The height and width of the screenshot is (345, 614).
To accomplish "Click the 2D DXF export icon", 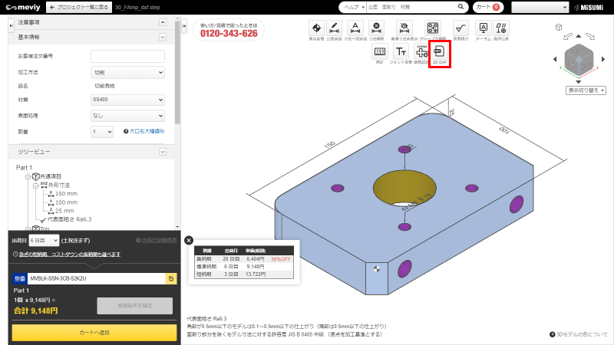I will 439,52.
